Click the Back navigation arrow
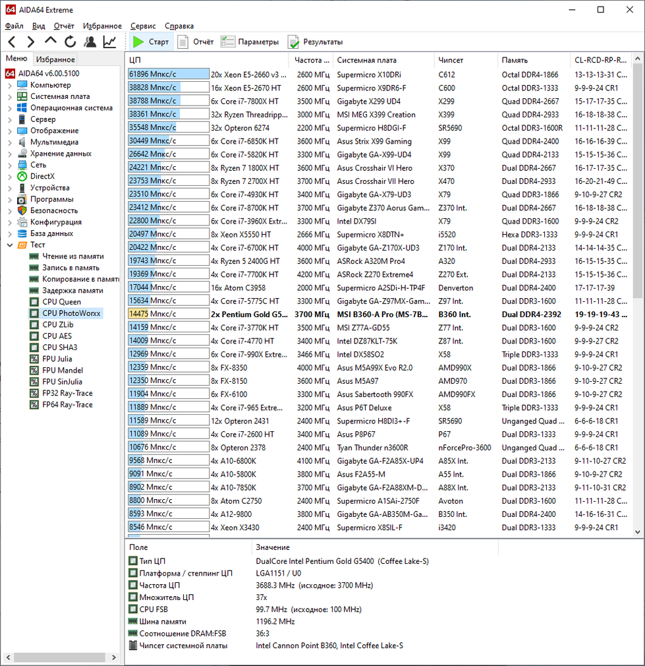This screenshot has width=645, height=666. [x=12, y=42]
